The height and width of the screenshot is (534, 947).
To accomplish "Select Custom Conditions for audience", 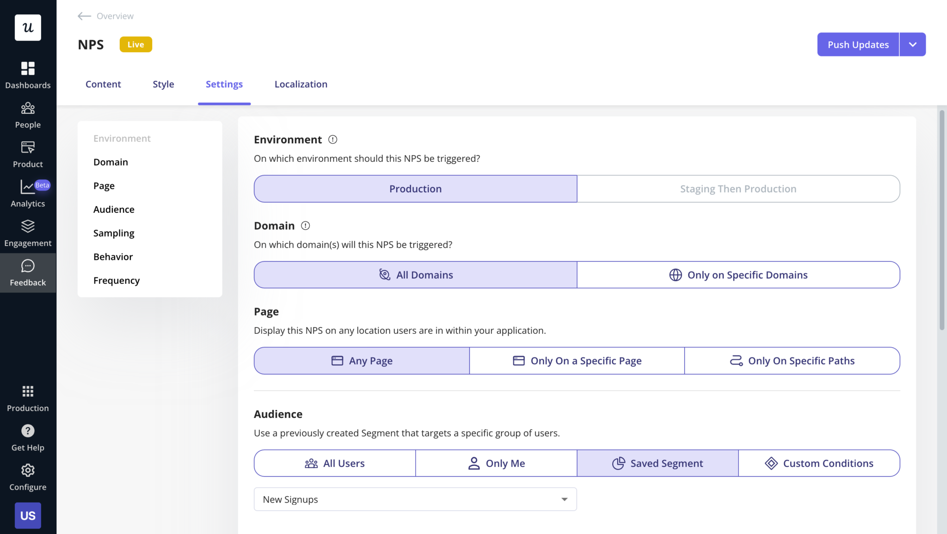I will pyautogui.click(x=819, y=463).
